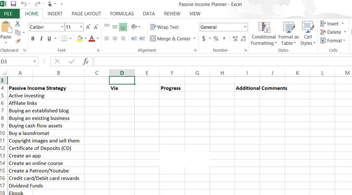Expand Borders dropdown arrow
352x195 pixels.
click(70, 39)
